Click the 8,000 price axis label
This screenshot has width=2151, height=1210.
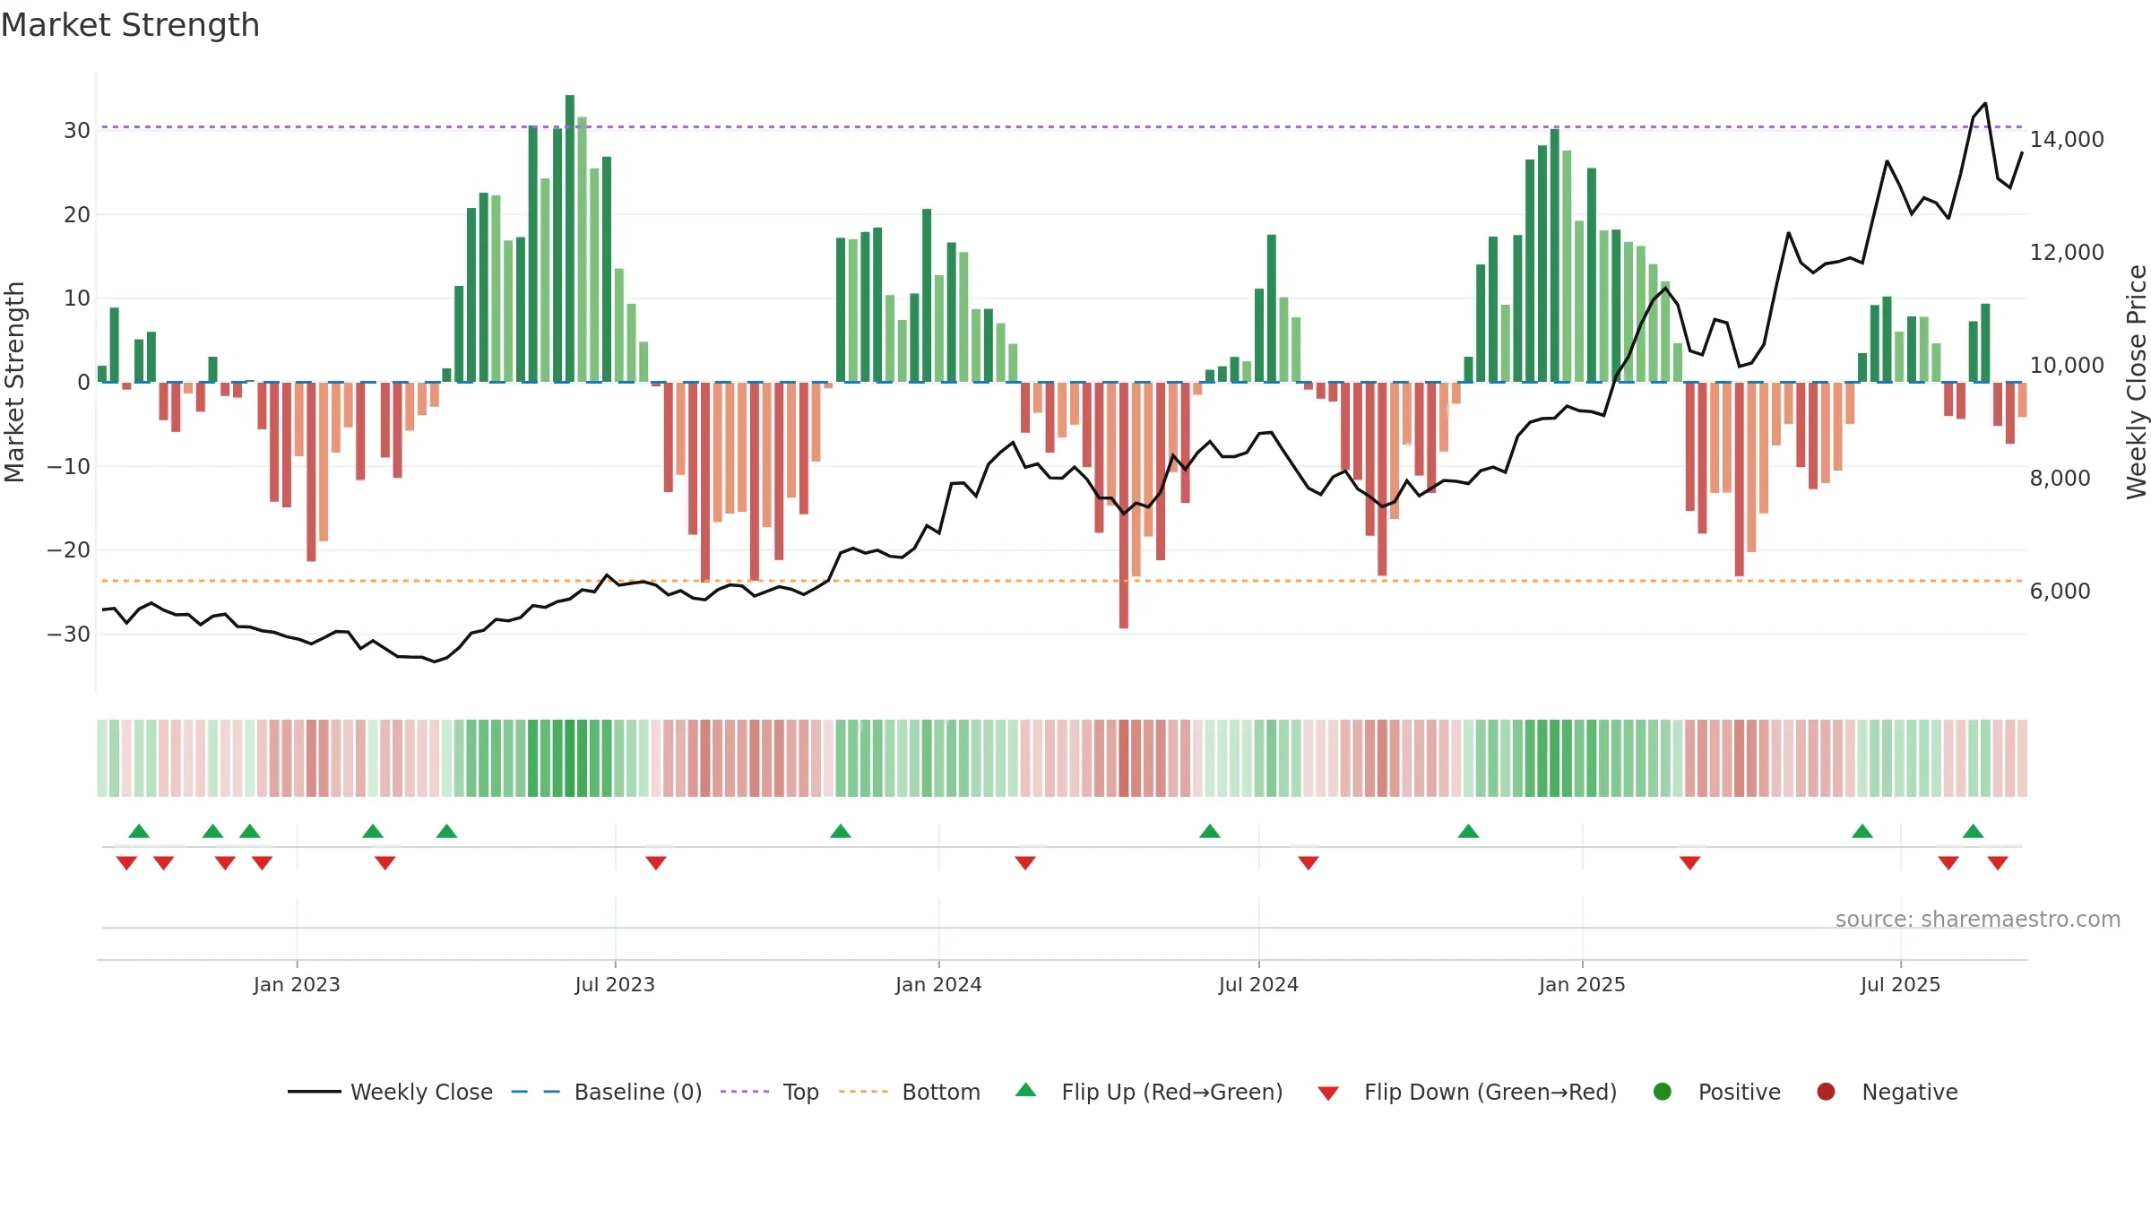(x=2060, y=478)
